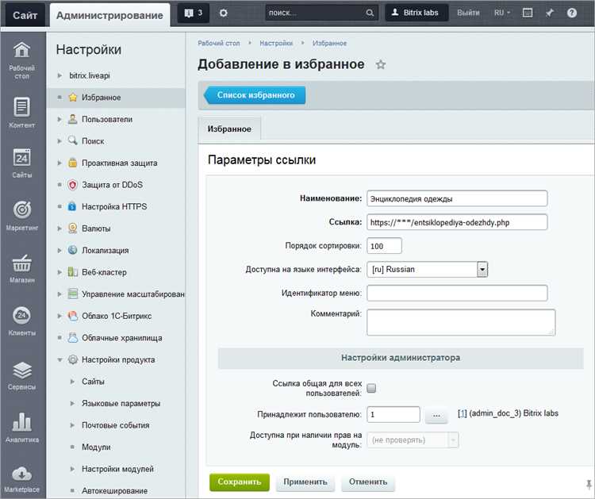Click the Настройка HTTPS icon
The height and width of the screenshot is (499, 595).
point(72,206)
